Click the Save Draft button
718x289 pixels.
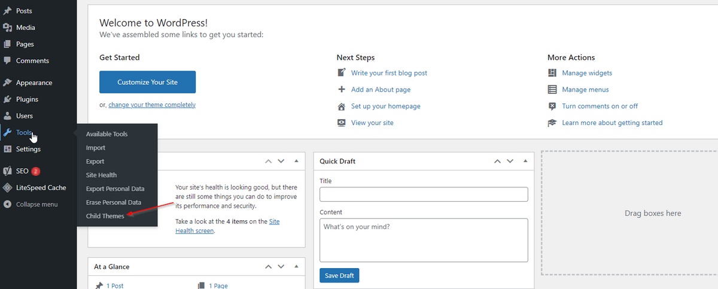(x=339, y=276)
